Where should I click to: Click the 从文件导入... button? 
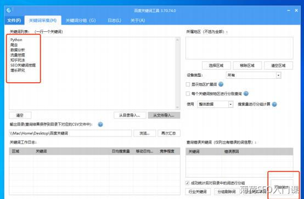click(164, 115)
